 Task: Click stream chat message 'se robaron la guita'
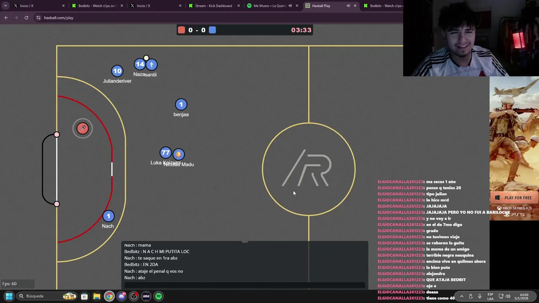(x=445, y=243)
